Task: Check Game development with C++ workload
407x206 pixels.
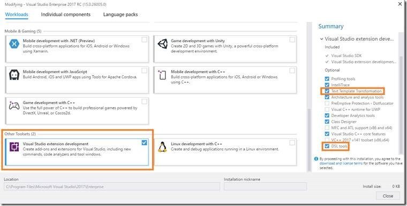Action: (144, 101)
